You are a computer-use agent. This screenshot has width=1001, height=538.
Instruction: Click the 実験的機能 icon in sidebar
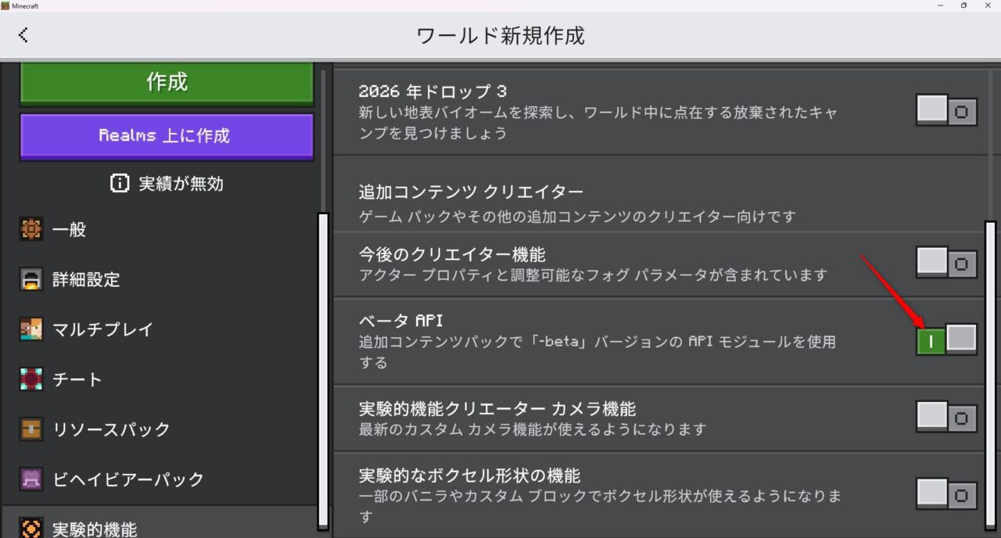31,529
